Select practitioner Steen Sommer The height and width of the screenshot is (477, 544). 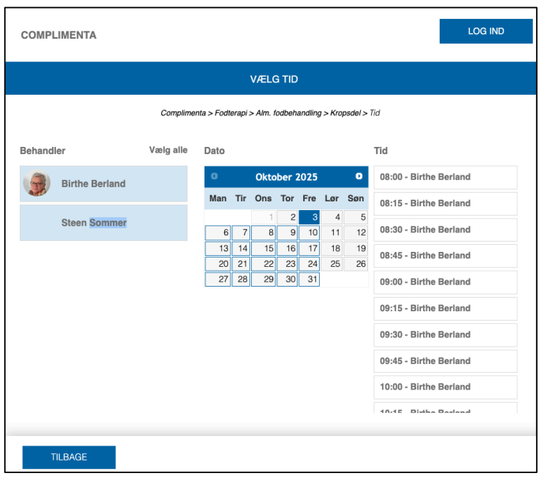point(94,223)
